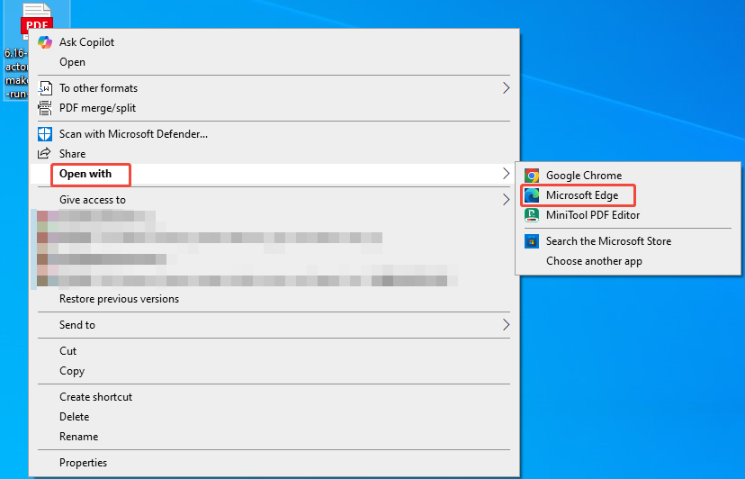This screenshot has width=745, height=479.
Task: Select Search the Microsoft Store
Action: coord(628,241)
